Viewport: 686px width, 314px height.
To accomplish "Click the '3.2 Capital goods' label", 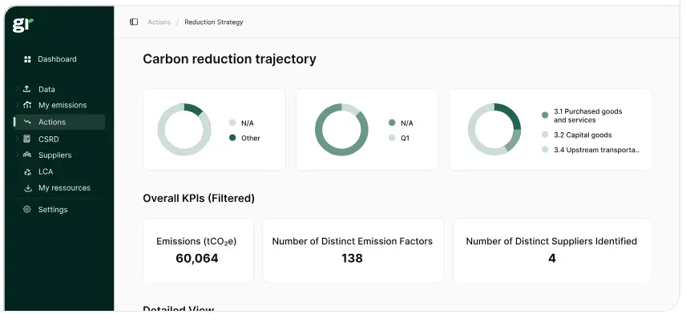I will [x=583, y=135].
